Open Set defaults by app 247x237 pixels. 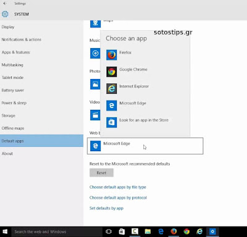[x=106, y=208]
